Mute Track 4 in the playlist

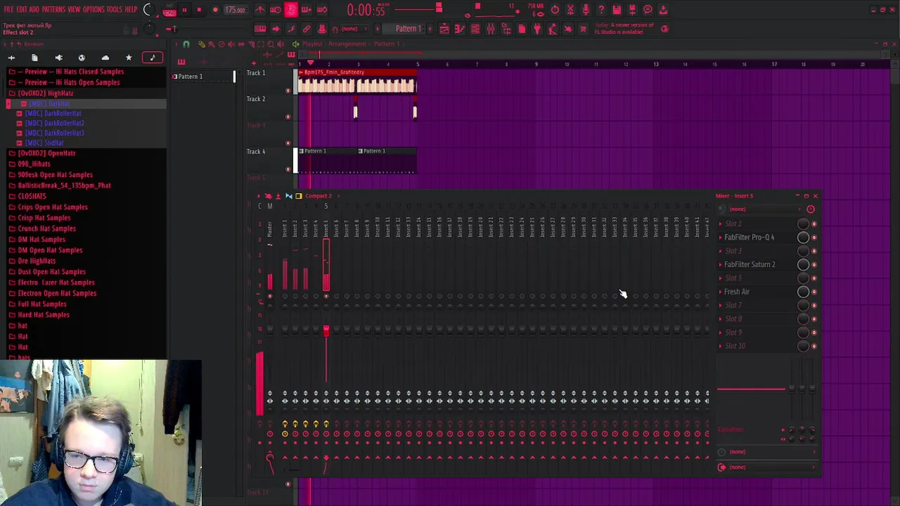coord(288,169)
